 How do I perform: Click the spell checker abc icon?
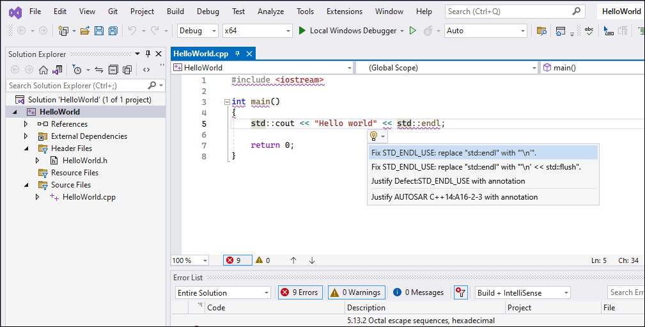pos(589,31)
